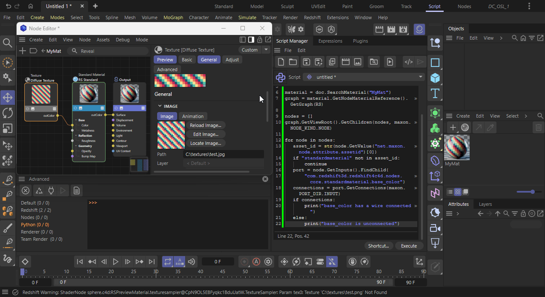Click the Text spline T icon

435,93
